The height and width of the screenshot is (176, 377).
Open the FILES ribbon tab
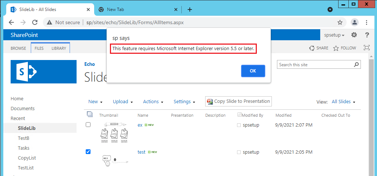pyautogui.click(x=39, y=48)
